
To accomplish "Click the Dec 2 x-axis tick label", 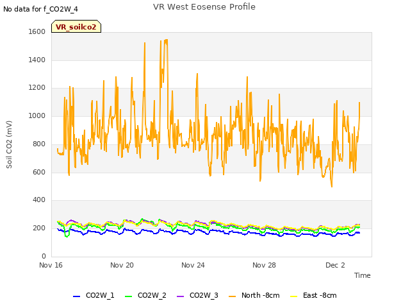I will [335, 265].
